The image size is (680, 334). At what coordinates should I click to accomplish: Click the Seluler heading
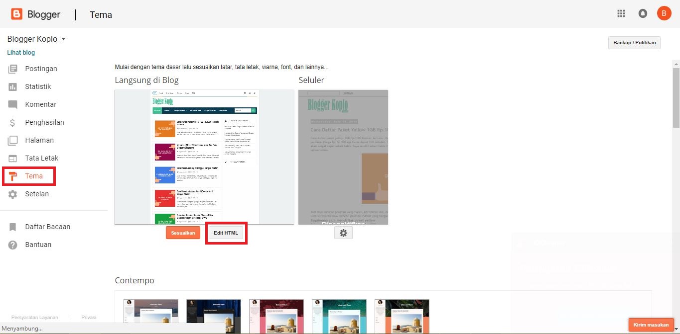tap(311, 80)
